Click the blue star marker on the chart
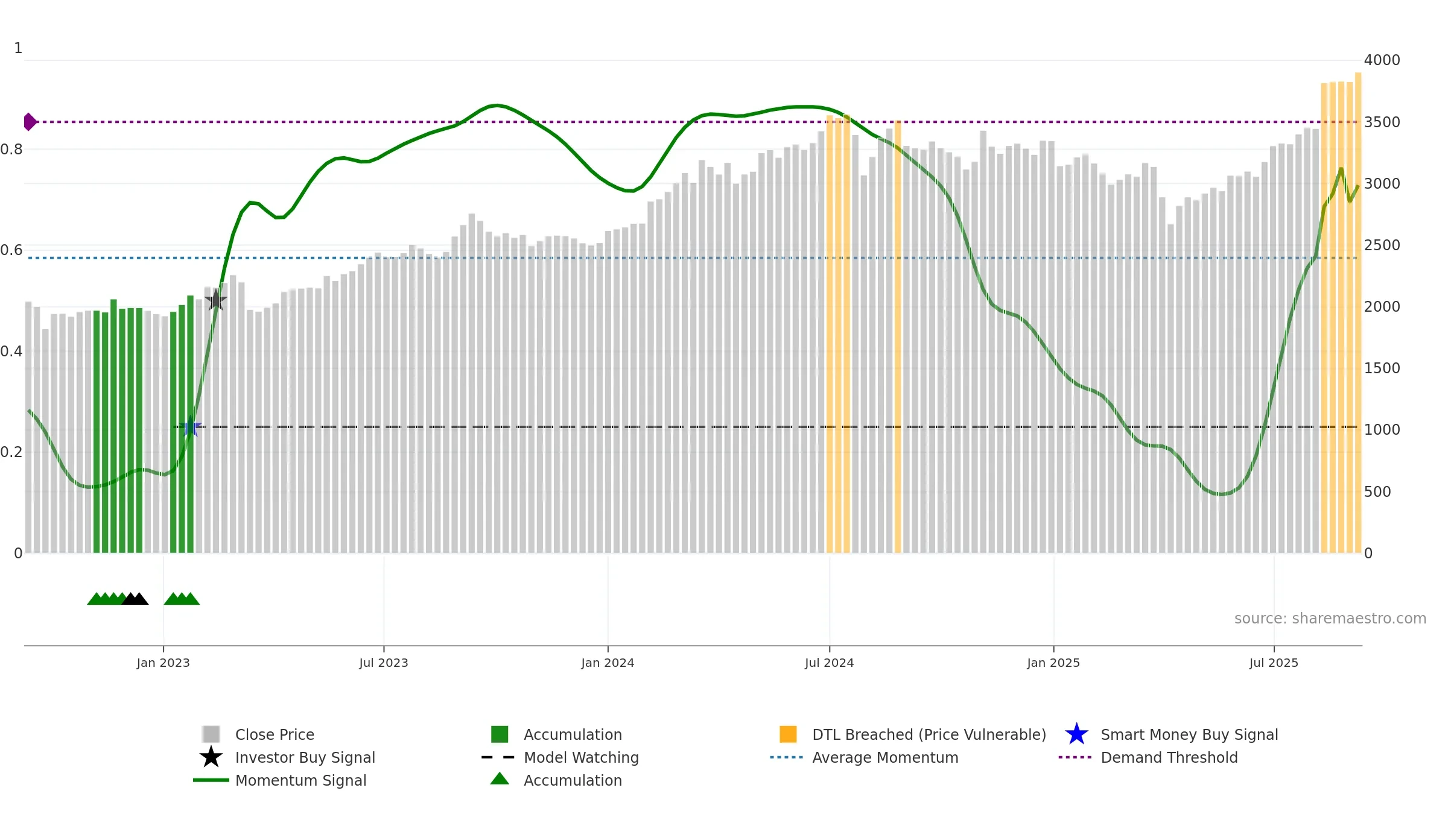Screen dimensions: 1448x814 pyautogui.click(x=191, y=426)
